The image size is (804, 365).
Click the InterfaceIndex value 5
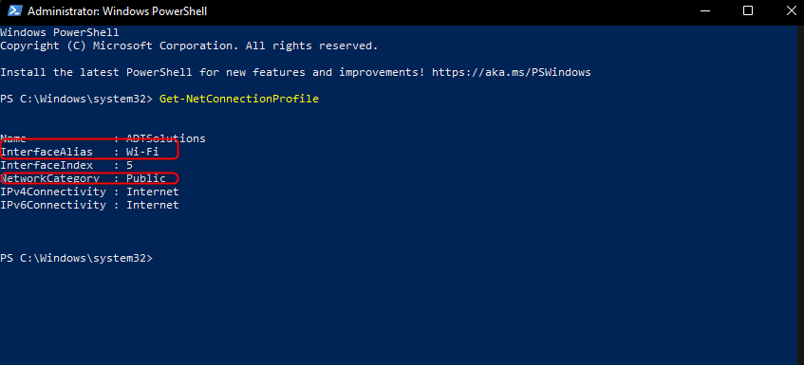(x=130, y=165)
